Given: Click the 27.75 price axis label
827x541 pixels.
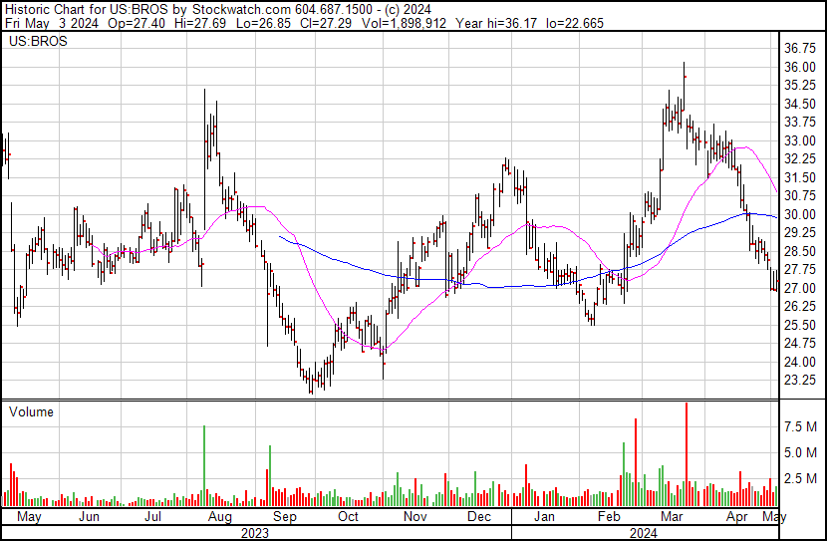Looking at the screenshot, I should point(800,269).
